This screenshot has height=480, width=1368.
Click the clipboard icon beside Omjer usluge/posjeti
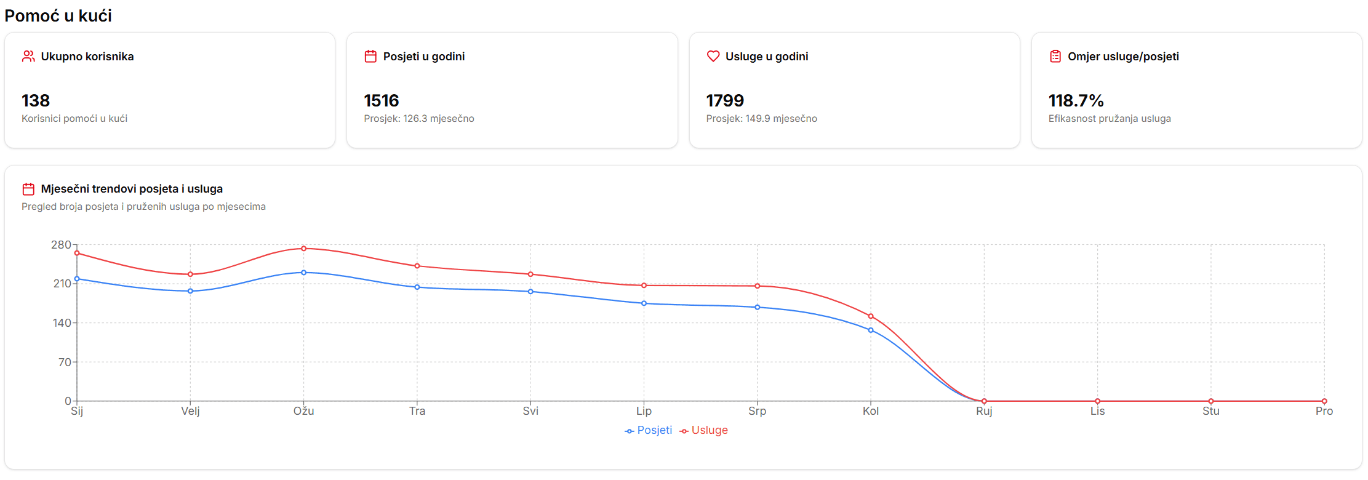pyautogui.click(x=1055, y=57)
